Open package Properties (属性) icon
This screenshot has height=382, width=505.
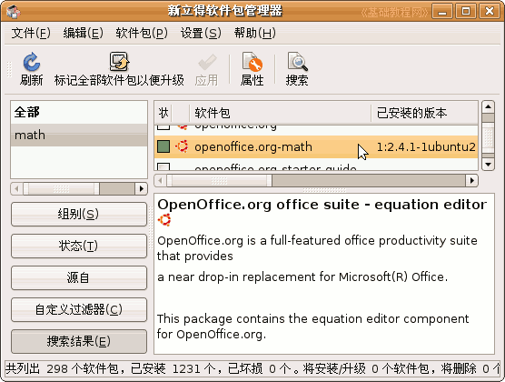[252, 62]
